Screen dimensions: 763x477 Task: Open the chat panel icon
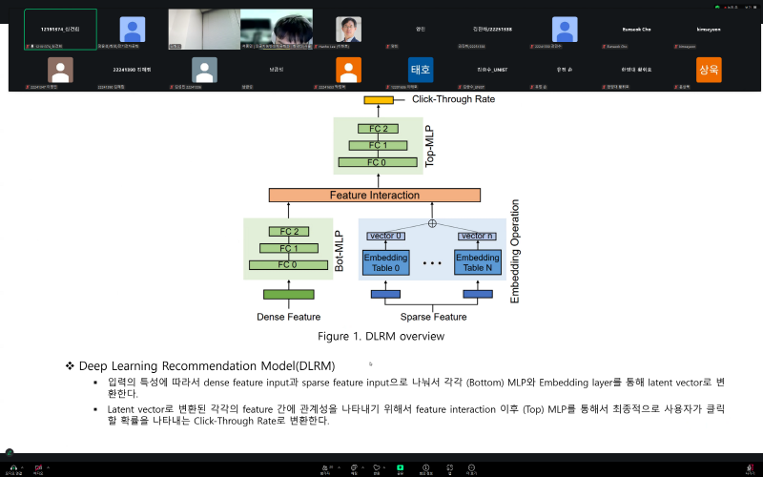[x=354, y=467]
